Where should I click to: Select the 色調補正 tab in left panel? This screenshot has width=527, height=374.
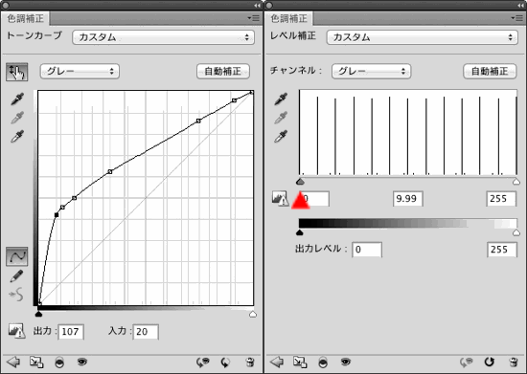pos(25,18)
